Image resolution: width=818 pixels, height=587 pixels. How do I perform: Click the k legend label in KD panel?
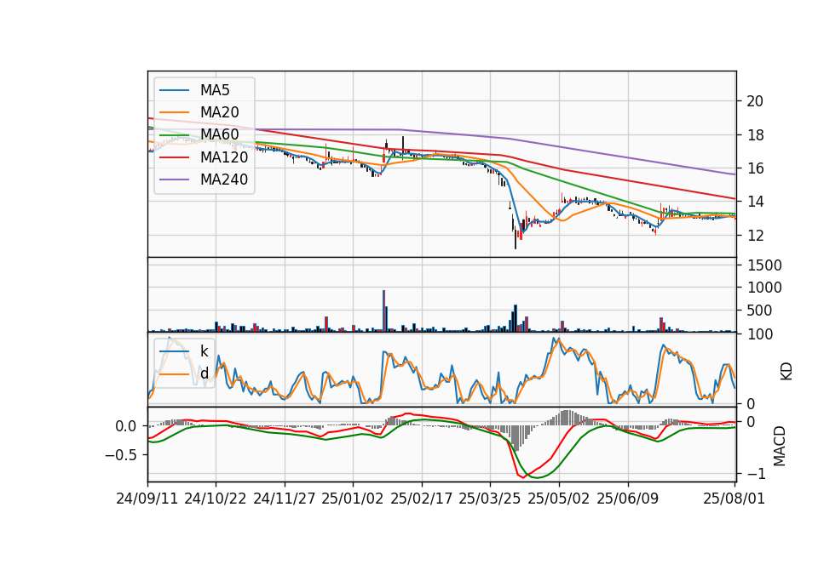tap(204, 351)
